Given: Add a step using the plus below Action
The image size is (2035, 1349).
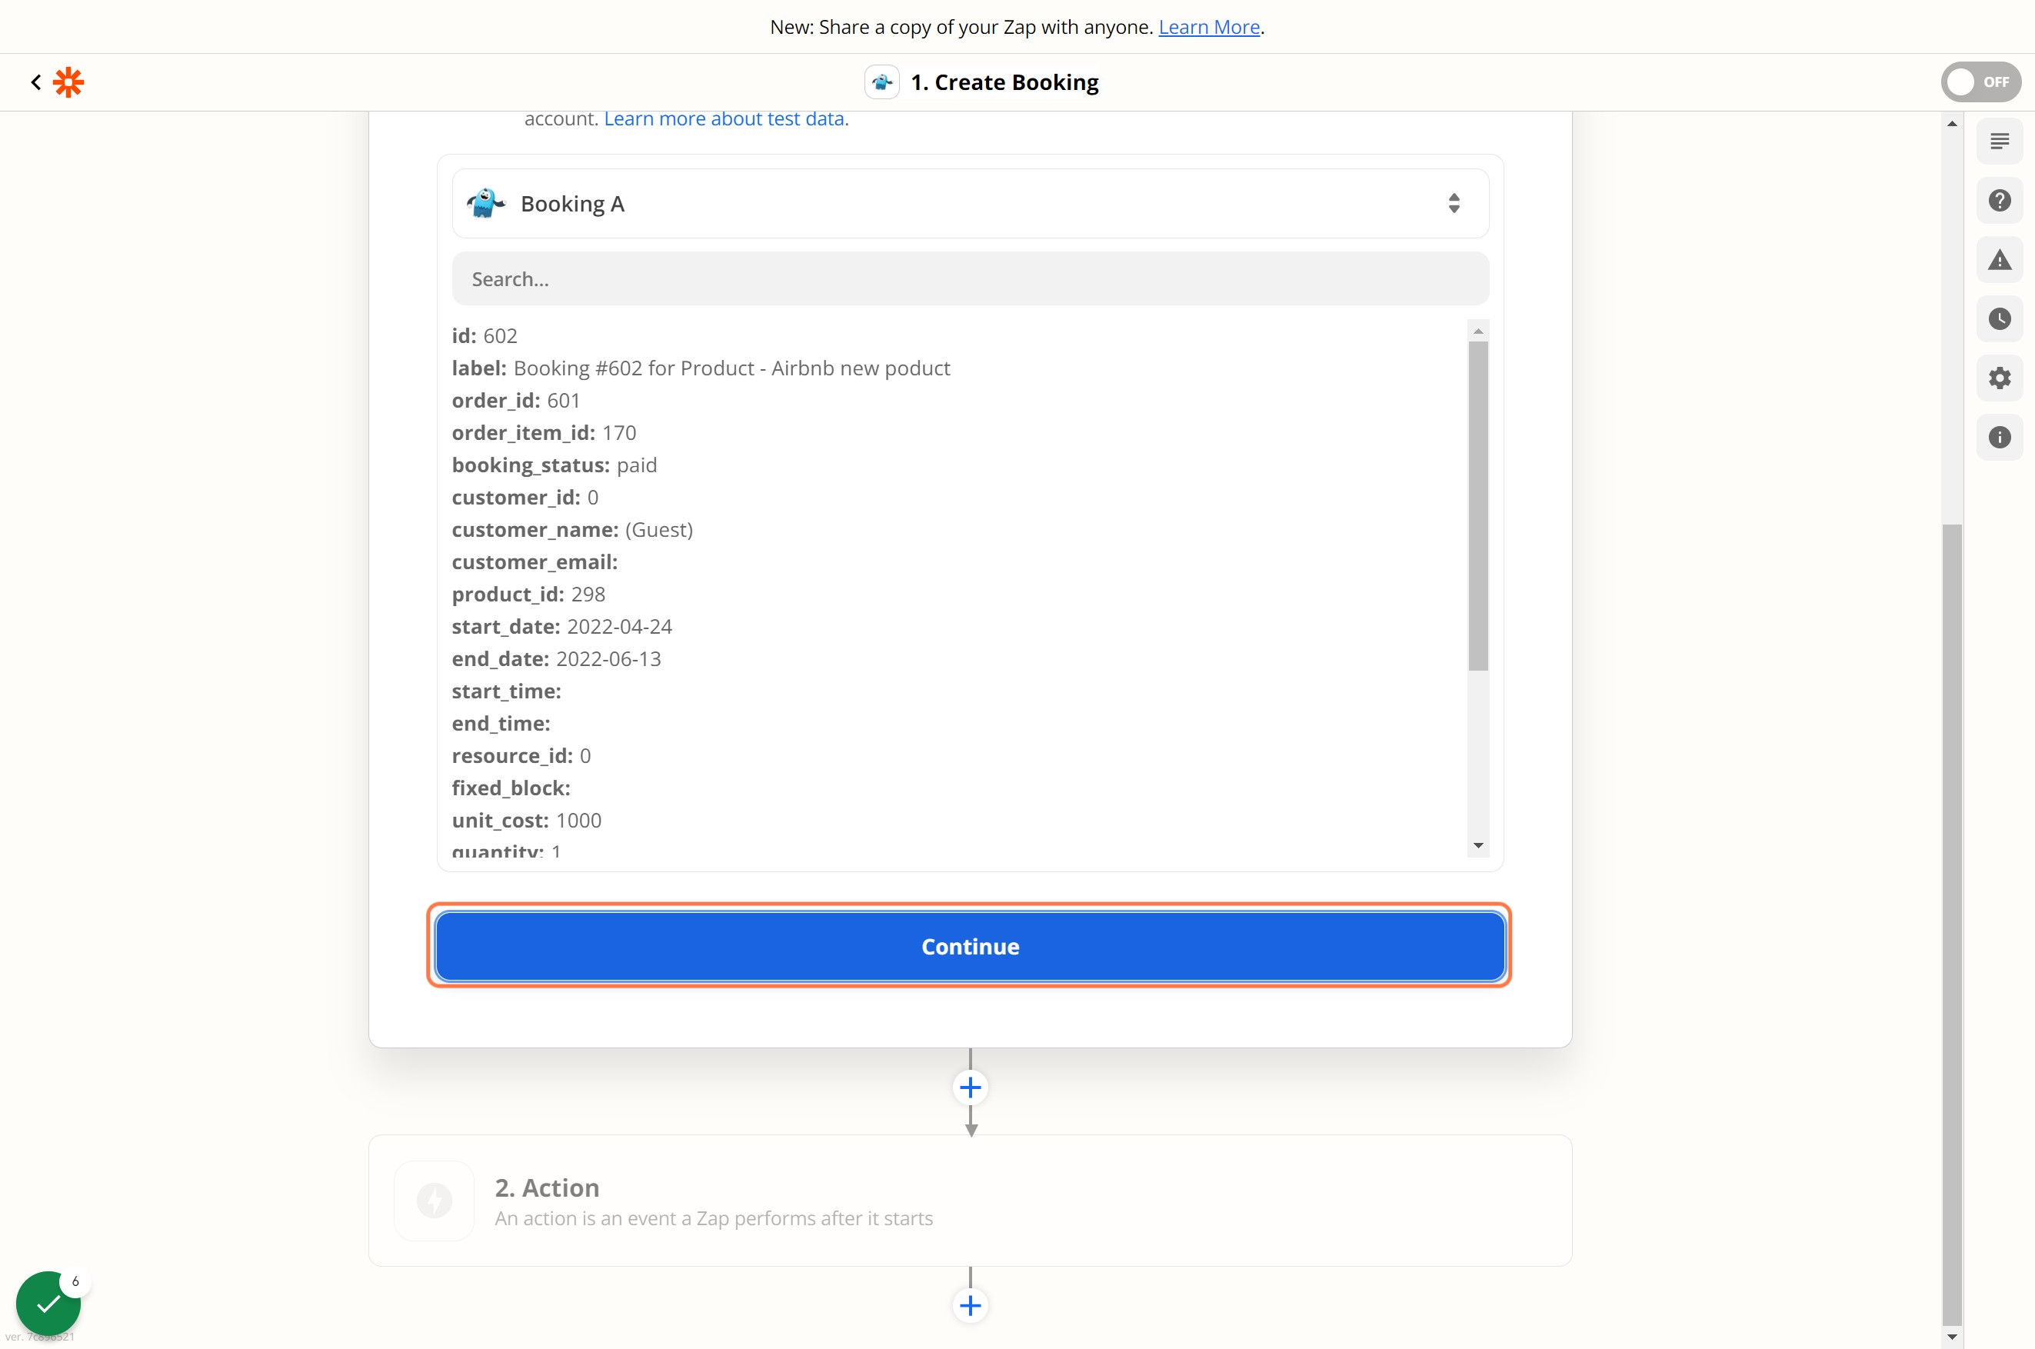Looking at the screenshot, I should (970, 1305).
